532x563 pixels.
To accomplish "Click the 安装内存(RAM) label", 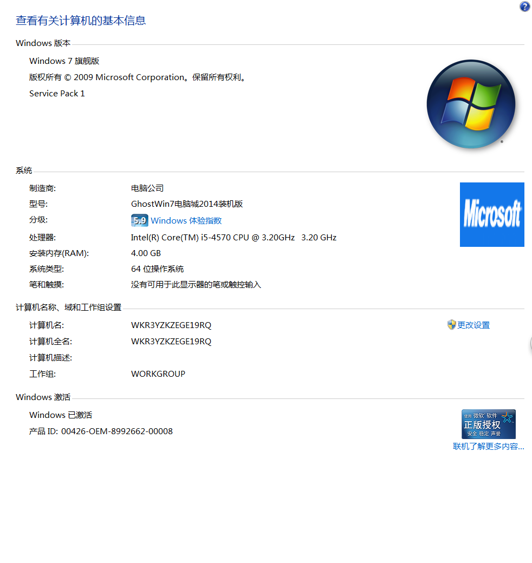I will [x=59, y=253].
